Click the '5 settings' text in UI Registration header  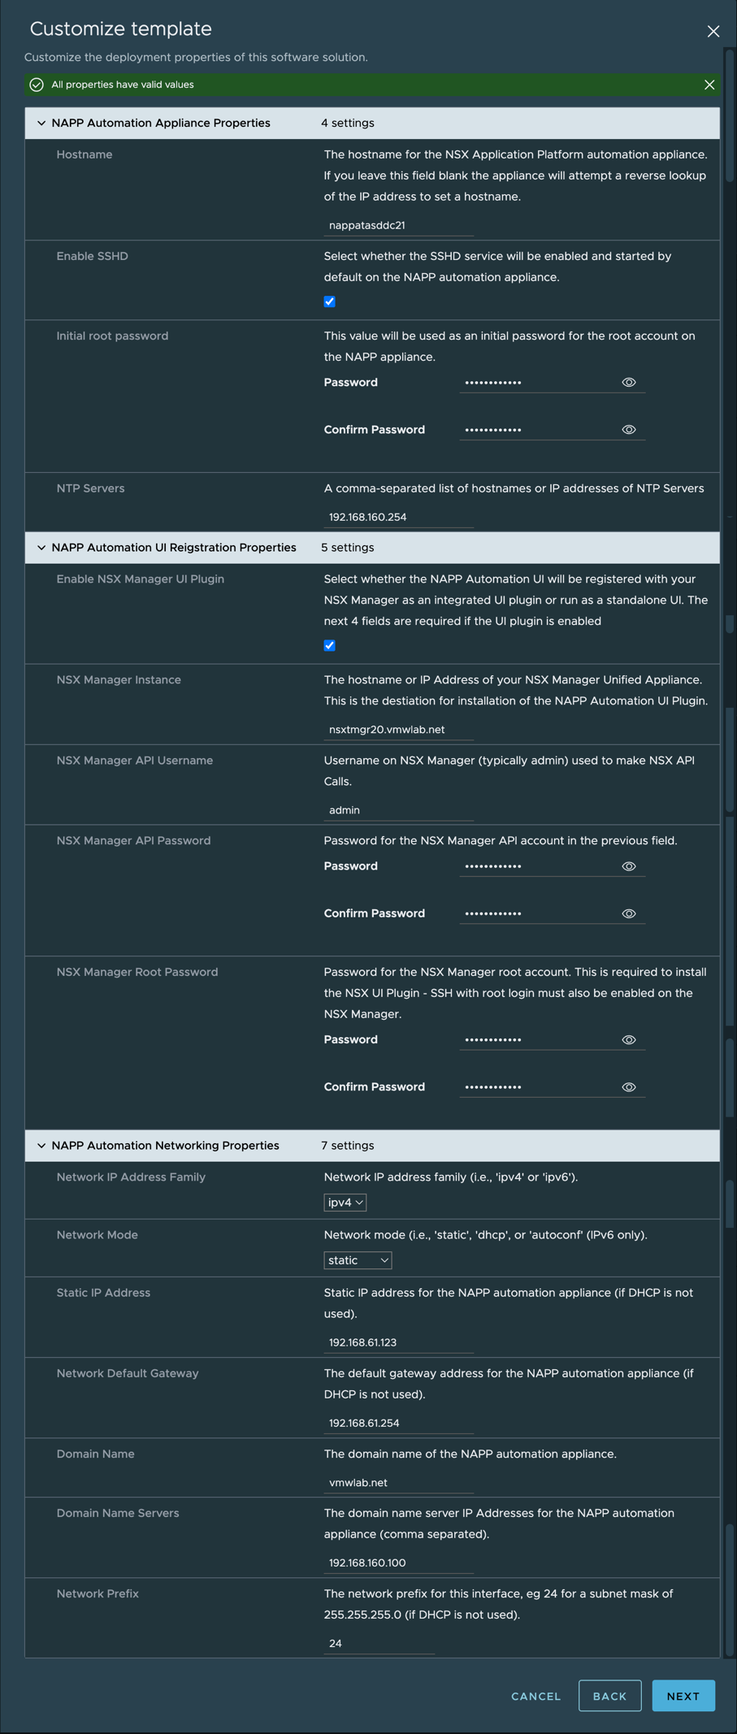[x=348, y=548]
